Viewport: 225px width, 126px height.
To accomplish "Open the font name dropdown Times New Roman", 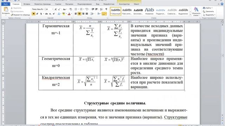I will coord(44,9).
